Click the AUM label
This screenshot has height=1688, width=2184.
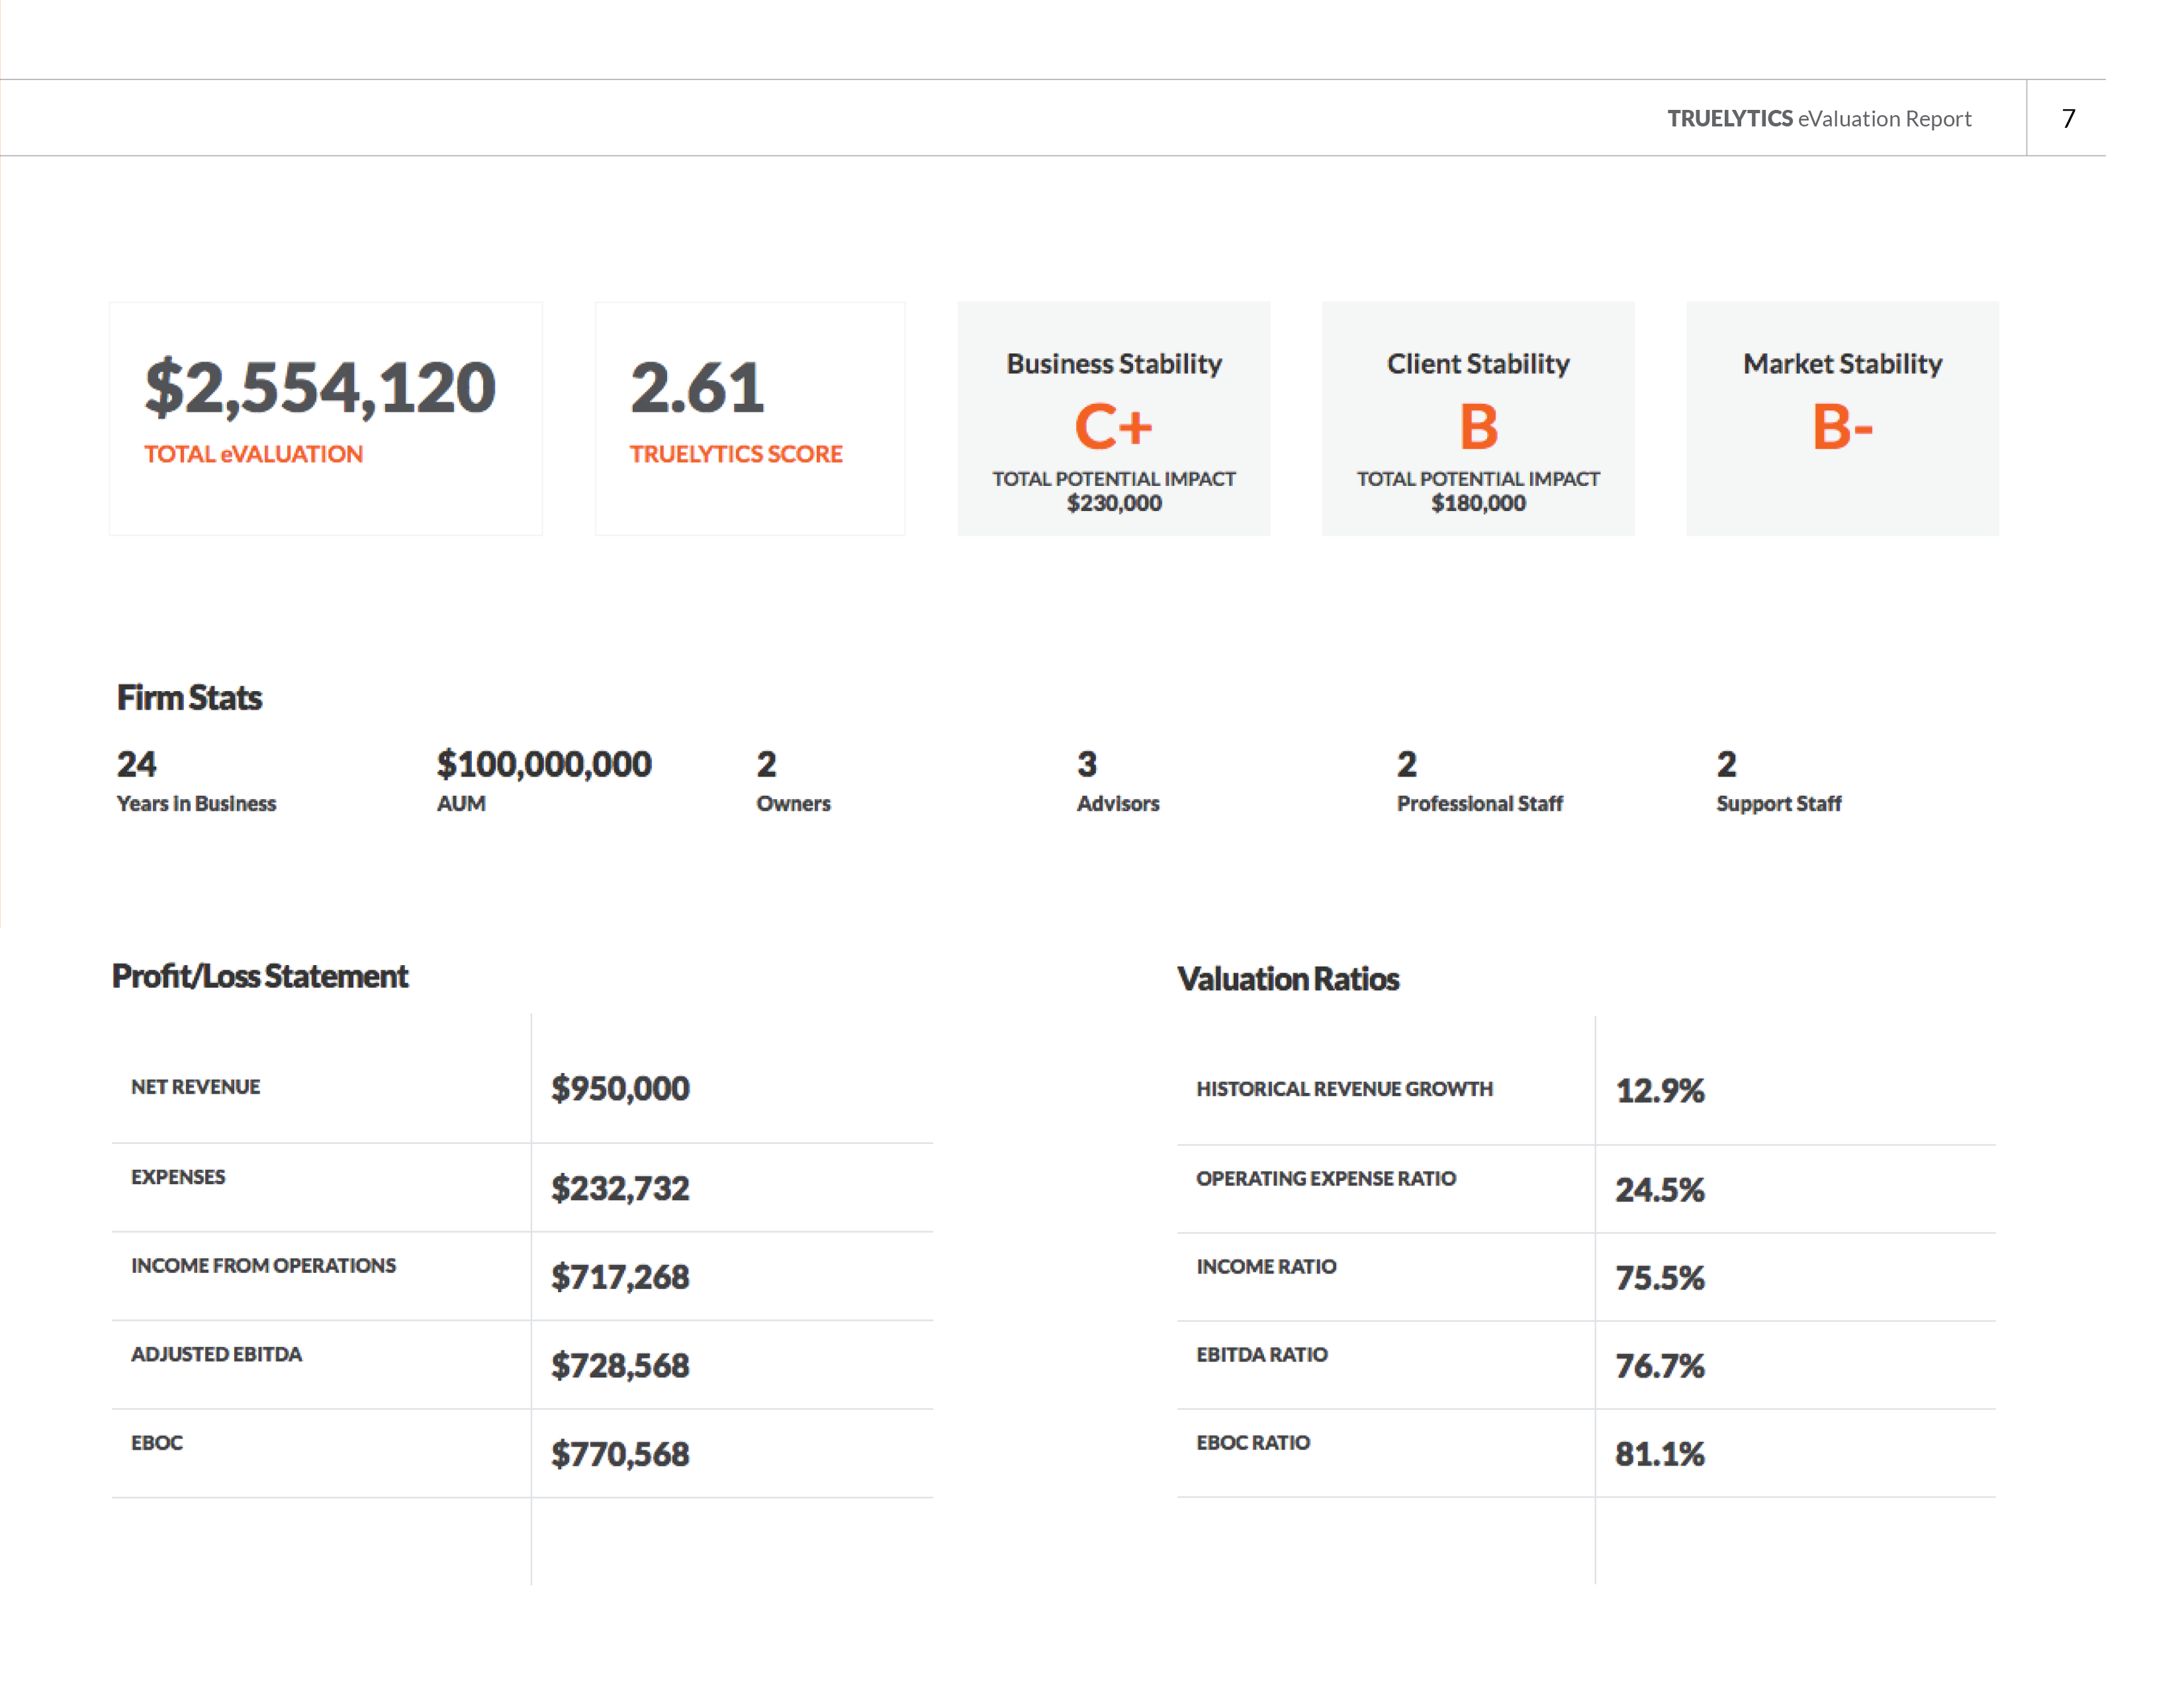pos(461,804)
